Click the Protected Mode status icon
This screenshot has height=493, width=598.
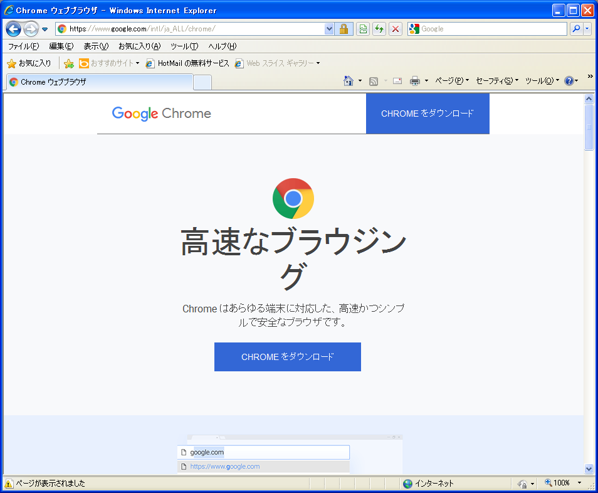coord(522,484)
